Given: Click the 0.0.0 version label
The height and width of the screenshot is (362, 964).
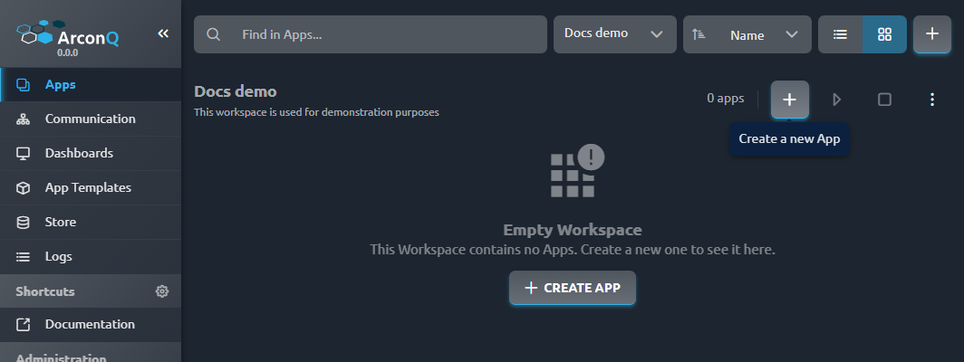Looking at the screenshot, I should pyautogui.click(x=68, y=52).
